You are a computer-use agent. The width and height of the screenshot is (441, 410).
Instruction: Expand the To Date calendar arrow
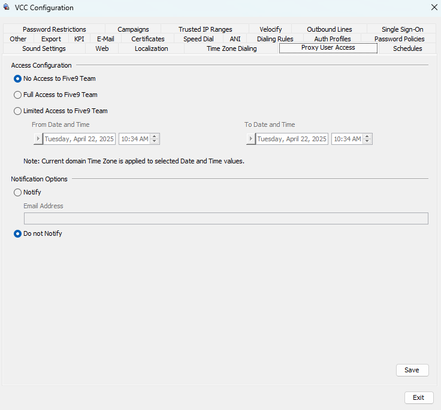click(250, 139)
